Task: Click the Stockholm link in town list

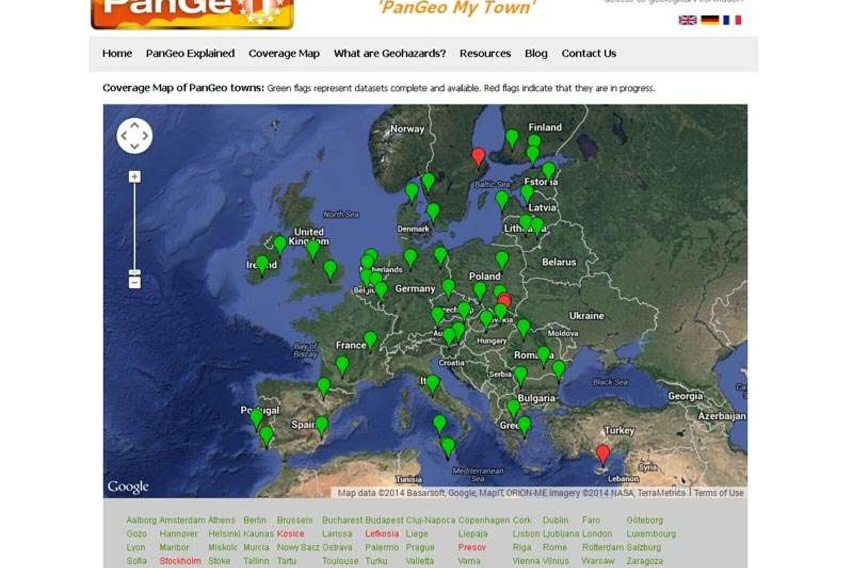Action: (x=180, y=561)
